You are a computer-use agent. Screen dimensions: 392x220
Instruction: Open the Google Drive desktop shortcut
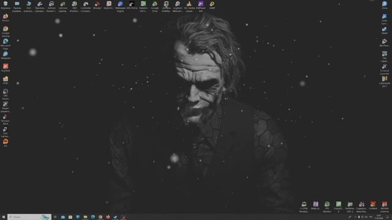point(155,6)
